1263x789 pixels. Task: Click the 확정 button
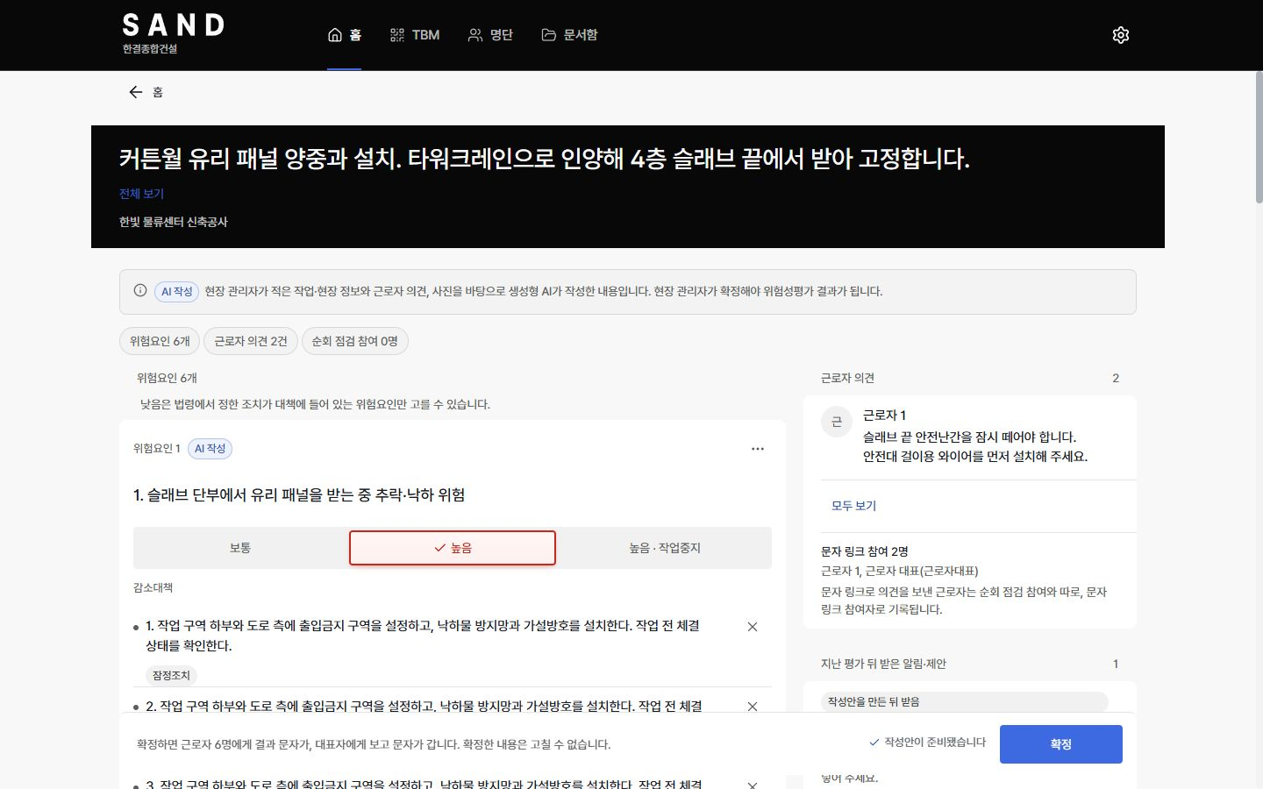(1061, 744)
